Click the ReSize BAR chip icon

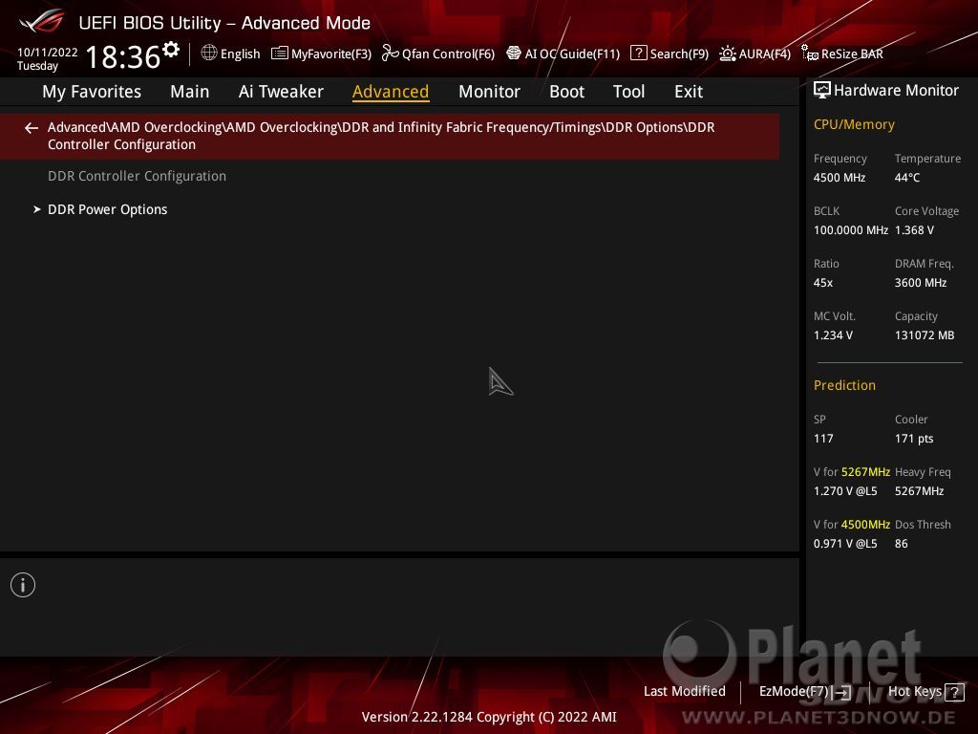click(x=810, y=54)
